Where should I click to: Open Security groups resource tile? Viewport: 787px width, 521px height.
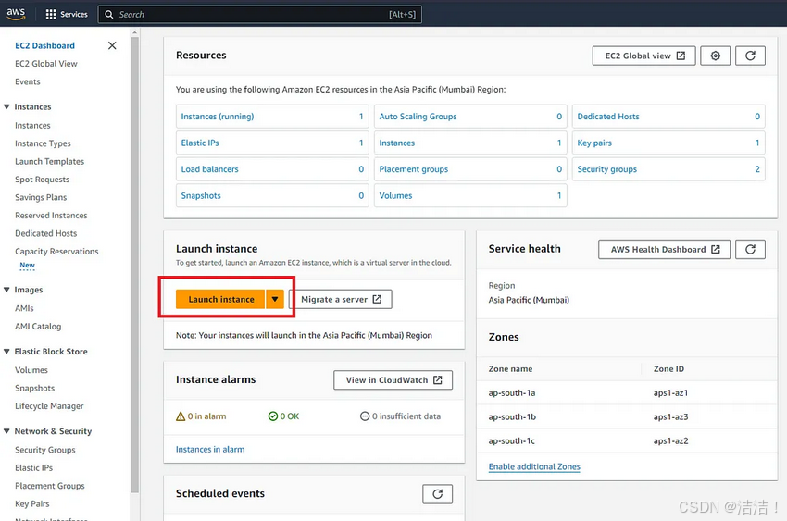[x=668, y=169]
